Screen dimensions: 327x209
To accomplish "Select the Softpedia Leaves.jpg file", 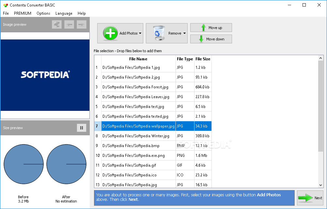I will 138,97.
